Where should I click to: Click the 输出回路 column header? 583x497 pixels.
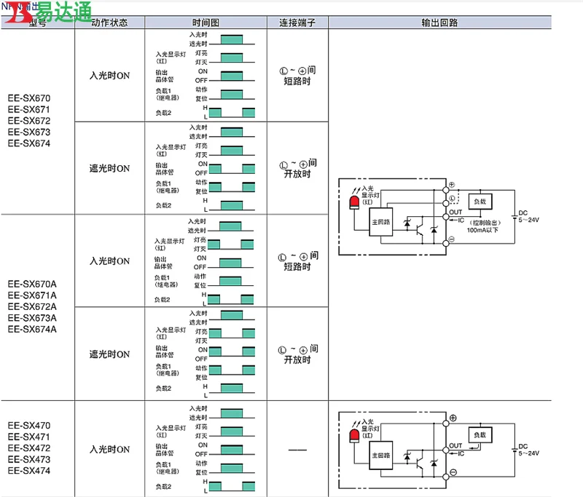point(439,23)
